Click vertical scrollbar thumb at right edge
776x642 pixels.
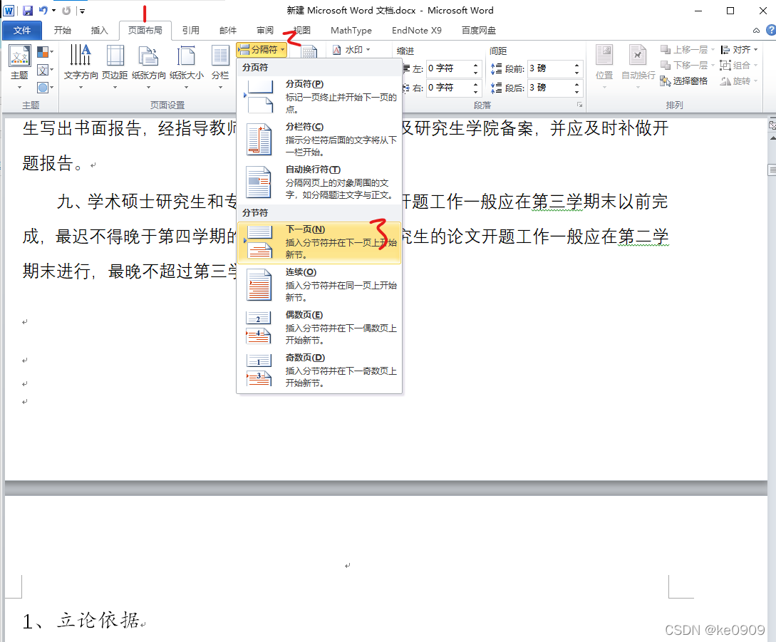click(x=772, y=170)
